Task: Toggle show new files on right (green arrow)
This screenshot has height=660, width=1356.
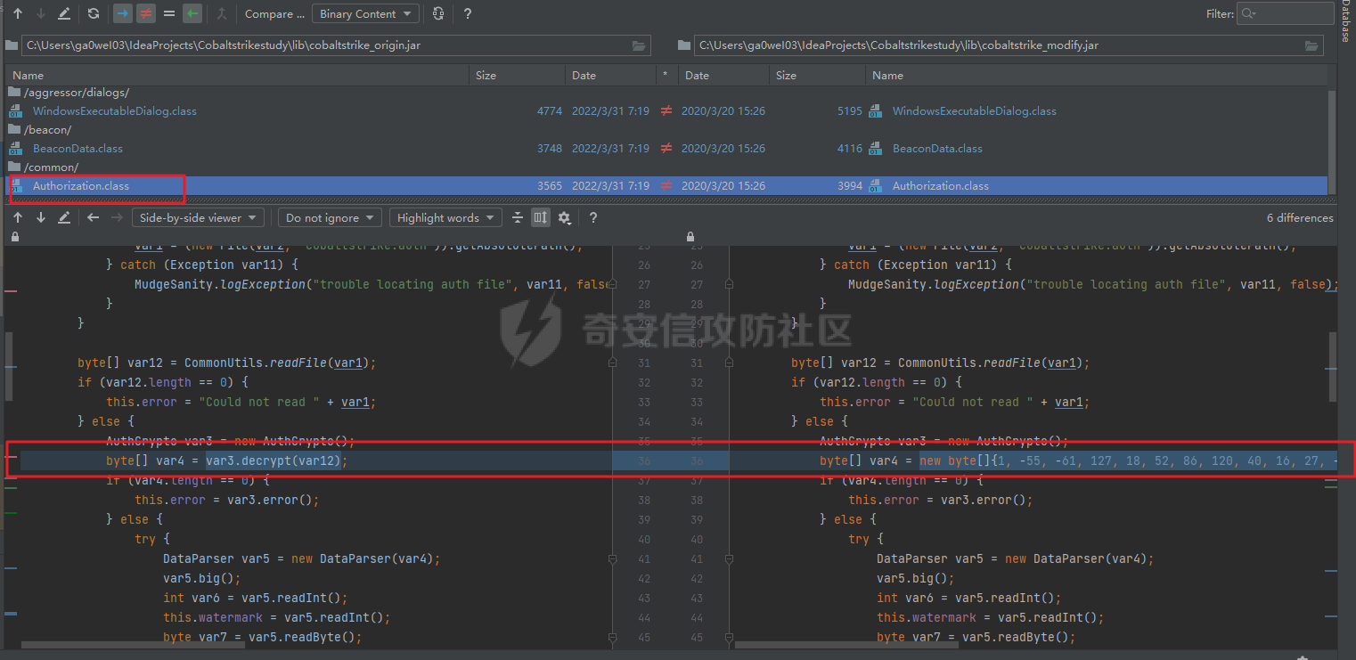Action: click(x=192, y=13)
